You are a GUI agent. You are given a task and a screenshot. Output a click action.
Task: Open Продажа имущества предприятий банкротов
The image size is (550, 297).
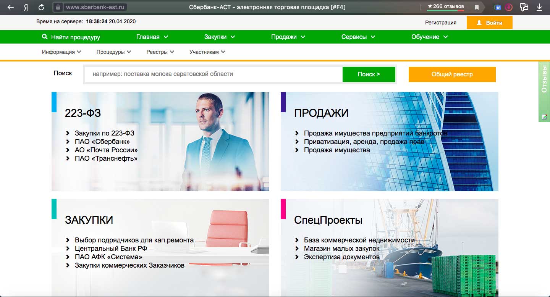(375, 133)
